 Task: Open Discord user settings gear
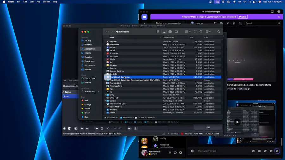(181, 153)
